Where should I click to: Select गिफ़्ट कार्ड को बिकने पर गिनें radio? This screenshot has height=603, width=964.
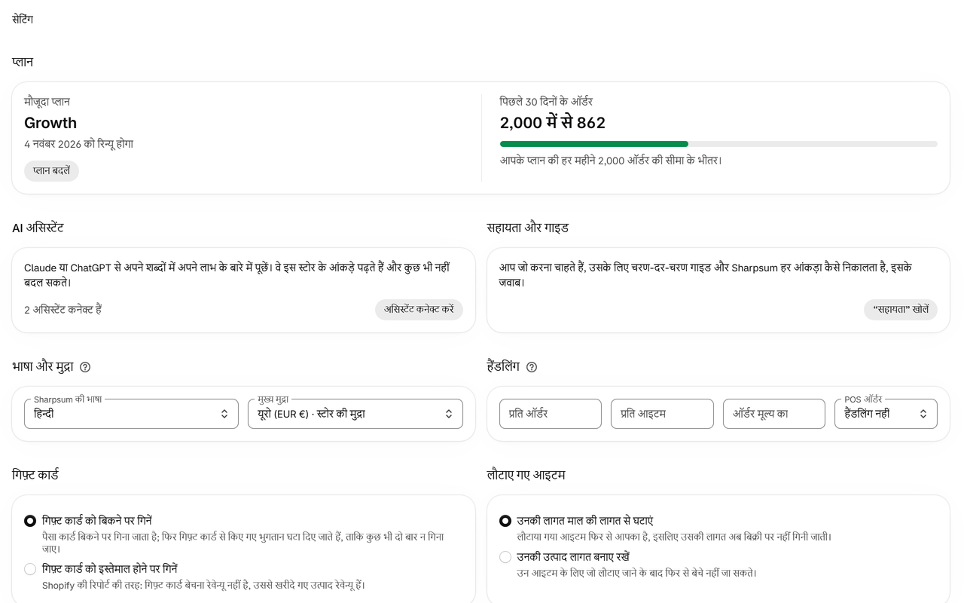click(x=30, y=521)
